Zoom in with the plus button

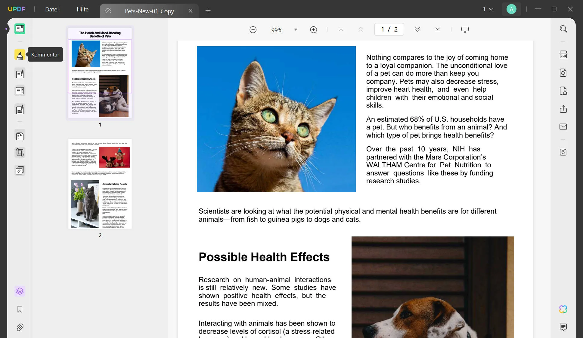pyautogui.click(x=314, y=30)
